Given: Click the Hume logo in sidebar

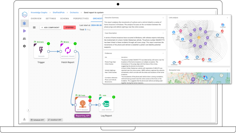Looking at the screenshot, I should pyautogui.click(x=24, y=15).
